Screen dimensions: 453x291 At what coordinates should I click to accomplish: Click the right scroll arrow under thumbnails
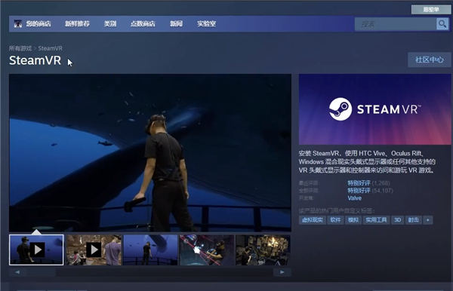click(x=282, y=272)
